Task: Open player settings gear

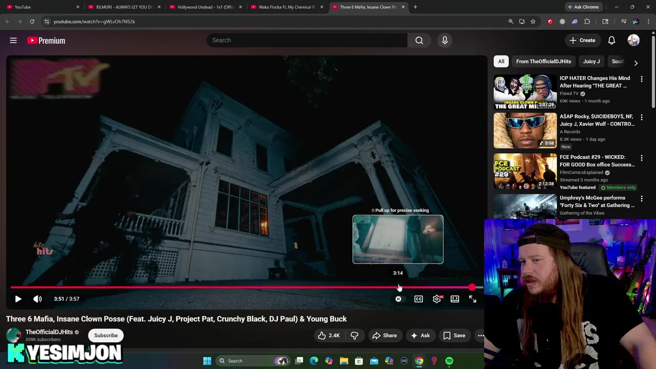Action: pos(437,299)
